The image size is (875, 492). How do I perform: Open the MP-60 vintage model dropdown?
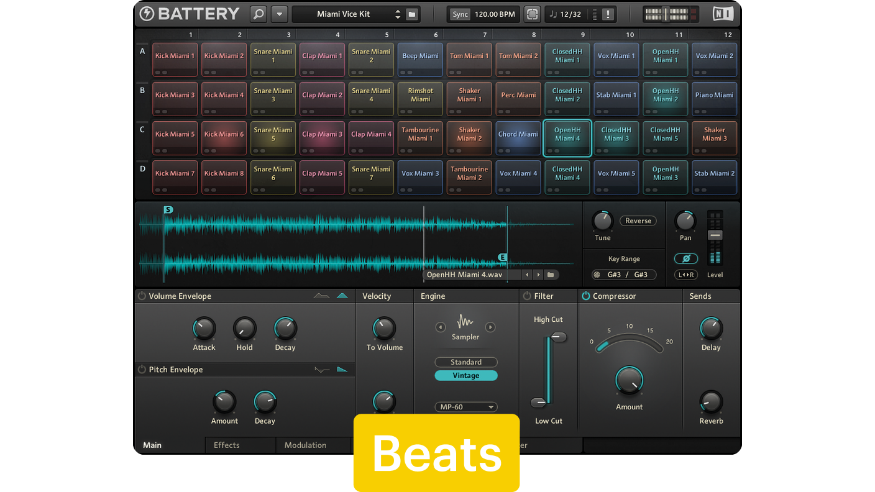click(x=466, y=407)
